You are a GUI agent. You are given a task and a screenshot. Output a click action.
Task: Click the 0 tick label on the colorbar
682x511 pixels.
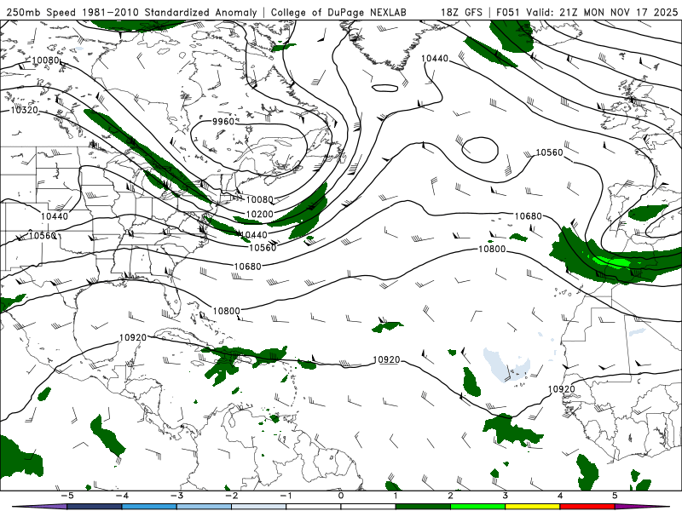tap(341, 496)
